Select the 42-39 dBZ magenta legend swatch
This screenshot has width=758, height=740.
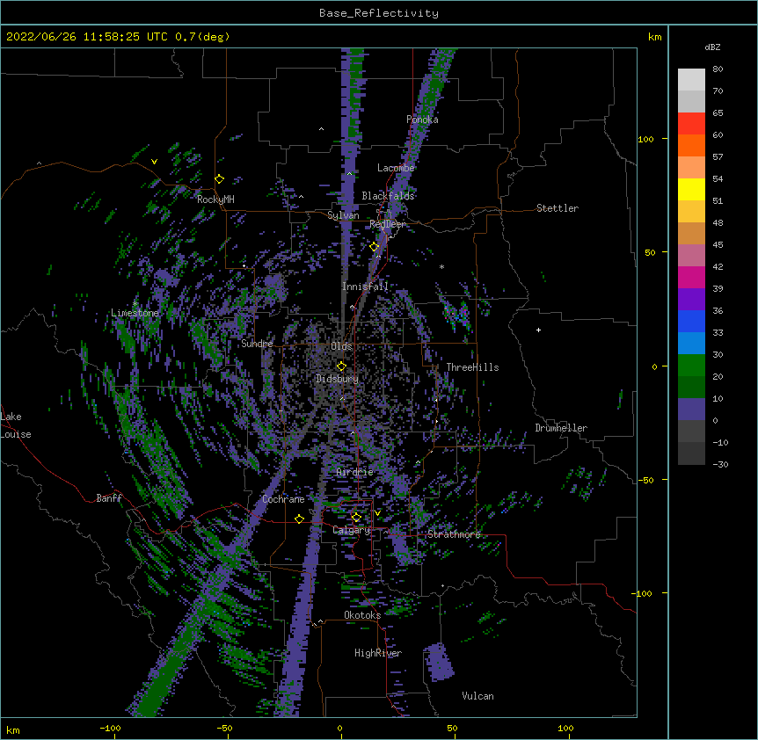tap(691, 277)
